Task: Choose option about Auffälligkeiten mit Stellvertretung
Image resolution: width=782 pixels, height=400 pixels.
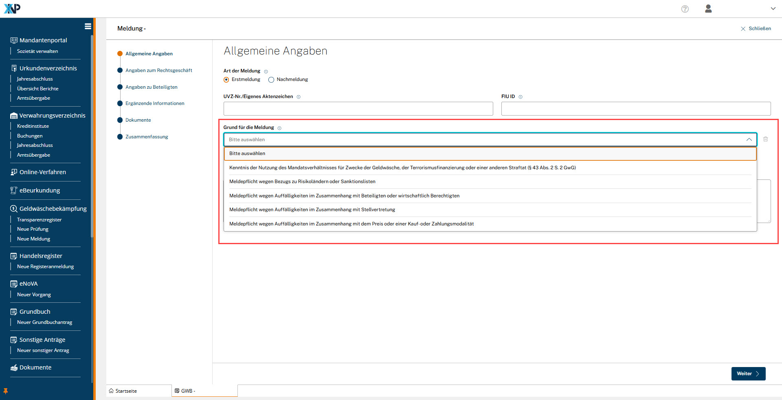Action: (x=312, y=210)
